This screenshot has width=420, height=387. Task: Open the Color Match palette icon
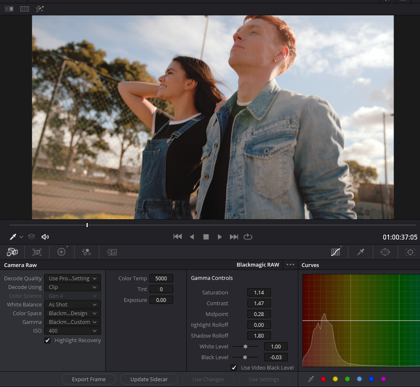click(37, 252)
